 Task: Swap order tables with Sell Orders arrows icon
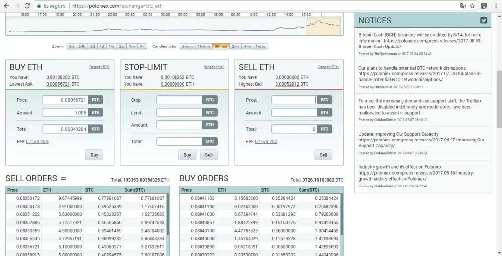(63, 178)
